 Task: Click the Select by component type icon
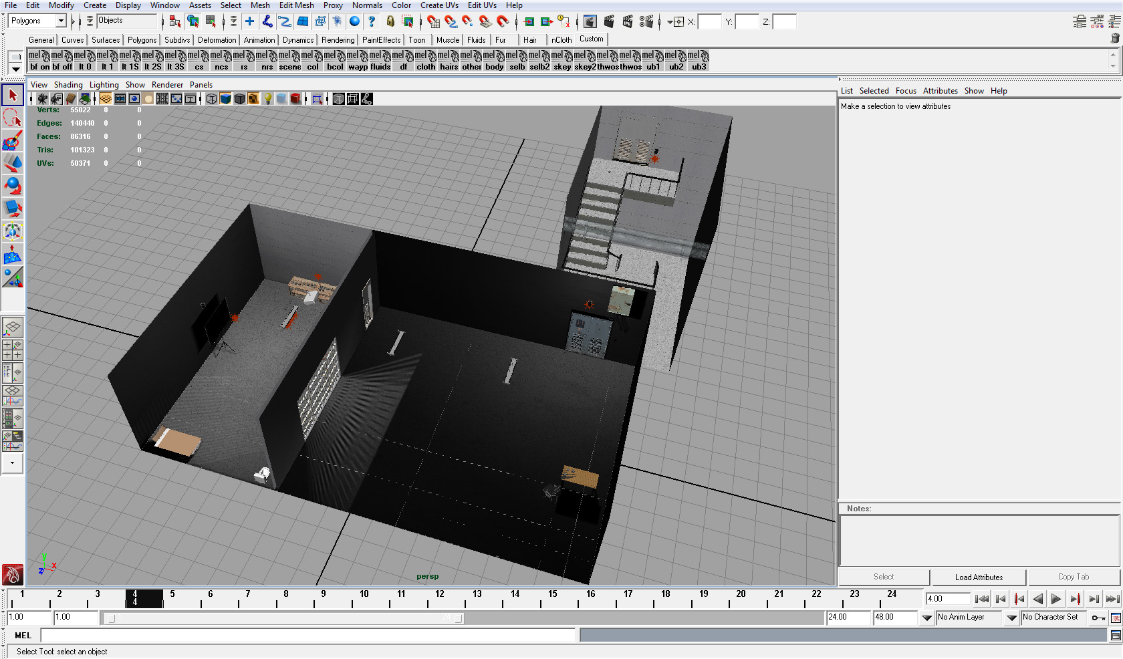[211, 21]
